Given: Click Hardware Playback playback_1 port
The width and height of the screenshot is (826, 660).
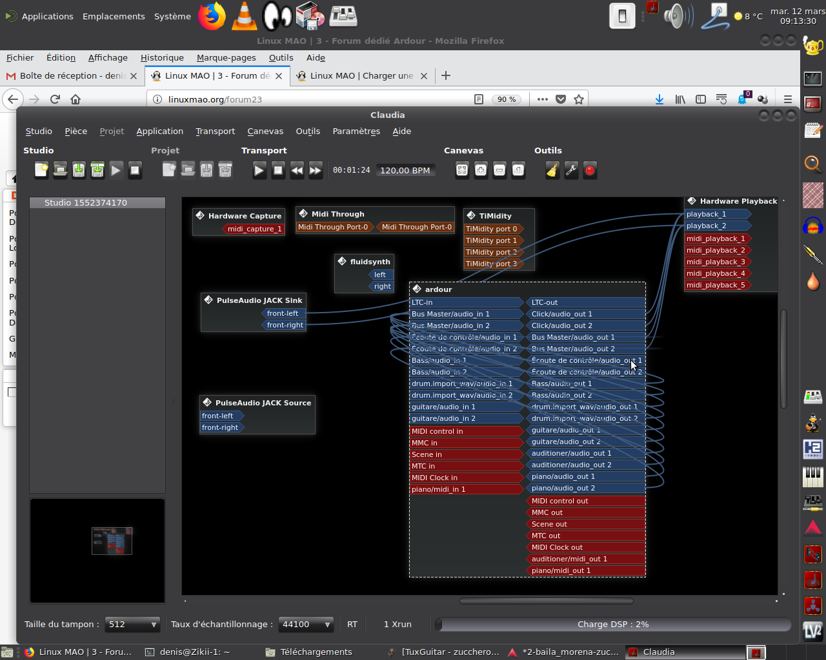Looking at the screenshot, I should [x=718, y=214].
